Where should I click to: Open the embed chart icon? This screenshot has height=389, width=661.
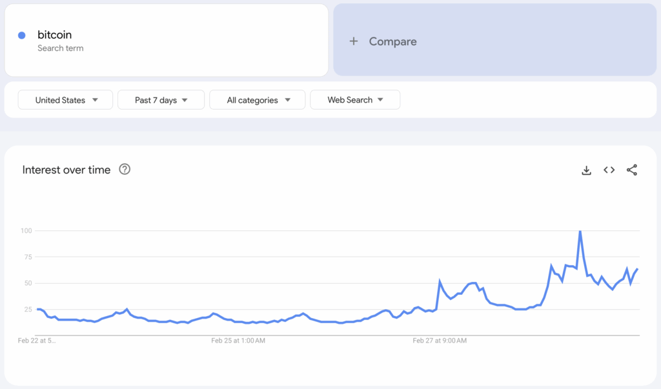tap(609, 170)
